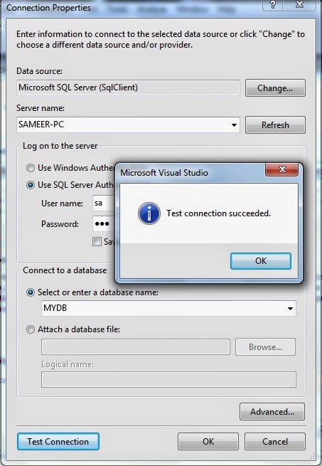Click the Test Connection button
This screenshot has width=322, height=466.
tap(58, 442)
